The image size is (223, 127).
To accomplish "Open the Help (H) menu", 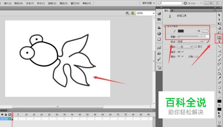I will 86,3.
